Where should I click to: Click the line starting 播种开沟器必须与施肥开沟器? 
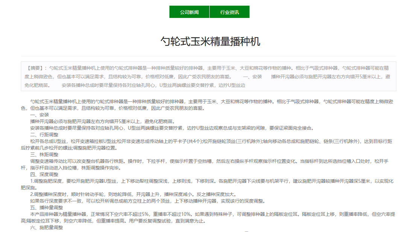tap(102, 121)
